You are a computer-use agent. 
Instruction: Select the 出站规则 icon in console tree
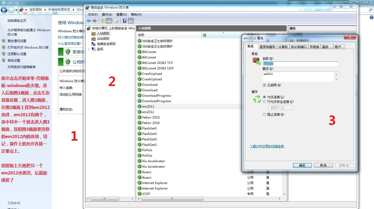(94, 39)
